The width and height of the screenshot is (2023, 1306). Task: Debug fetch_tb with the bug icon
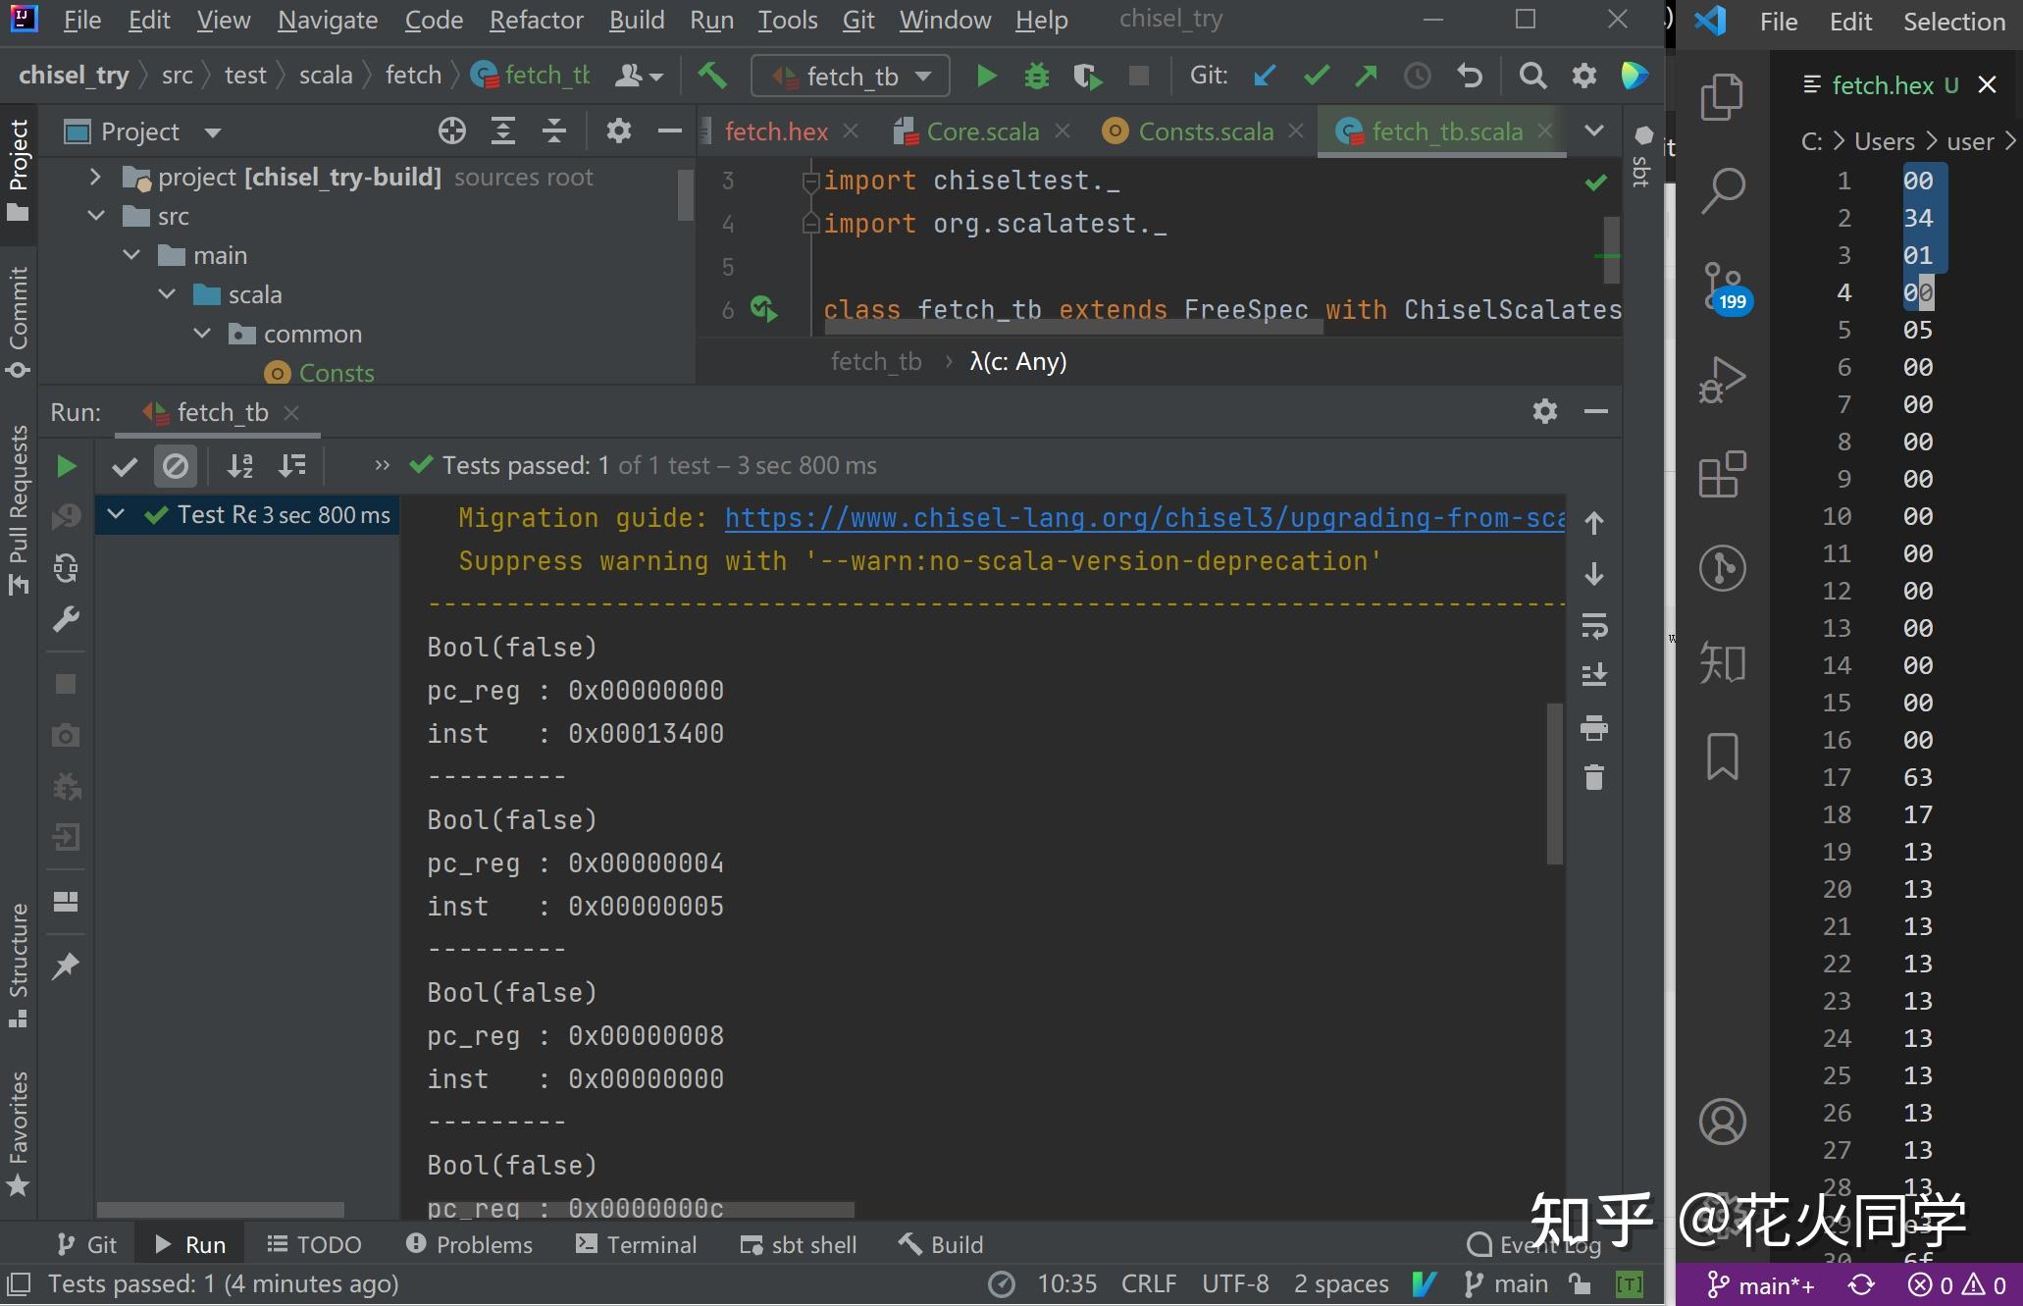1036,76
